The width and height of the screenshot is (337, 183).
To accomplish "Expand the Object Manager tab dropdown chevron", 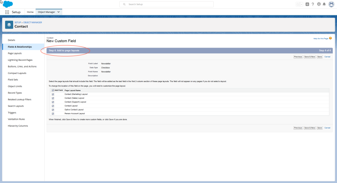I will [59, 12].
